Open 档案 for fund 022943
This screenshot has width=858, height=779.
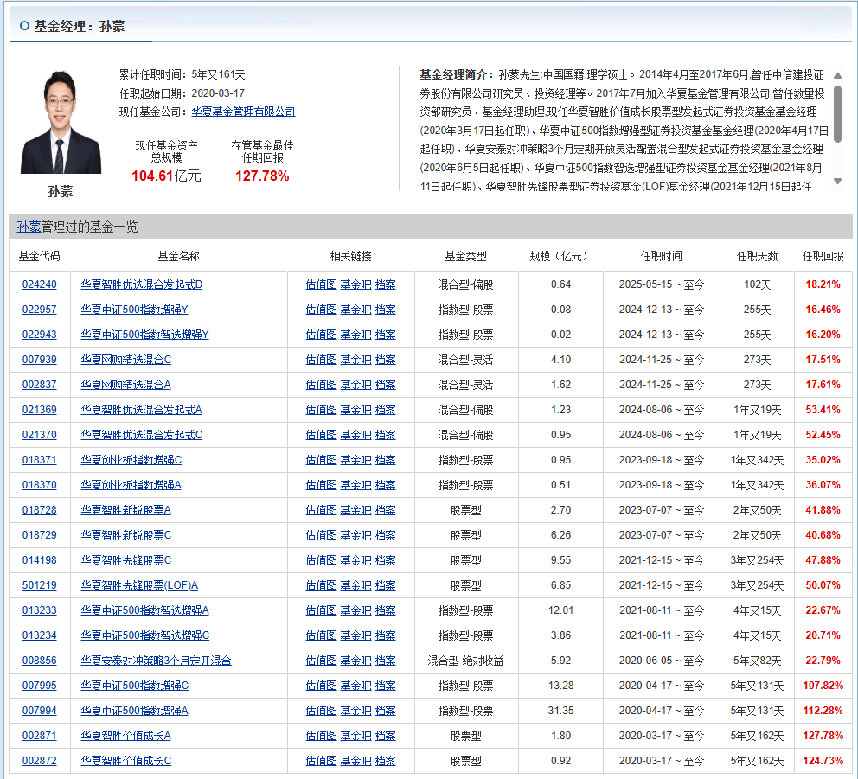385,335
